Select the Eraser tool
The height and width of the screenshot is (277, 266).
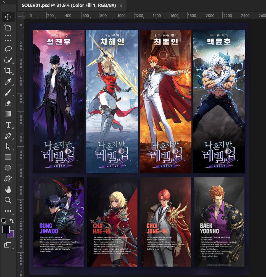click(8, 103)
